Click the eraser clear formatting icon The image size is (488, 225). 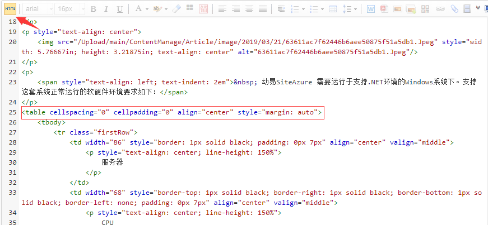(x=176, y=9)
